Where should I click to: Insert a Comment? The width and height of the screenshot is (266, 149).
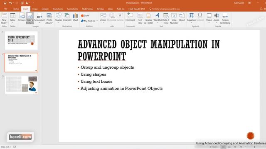[130, 17]
